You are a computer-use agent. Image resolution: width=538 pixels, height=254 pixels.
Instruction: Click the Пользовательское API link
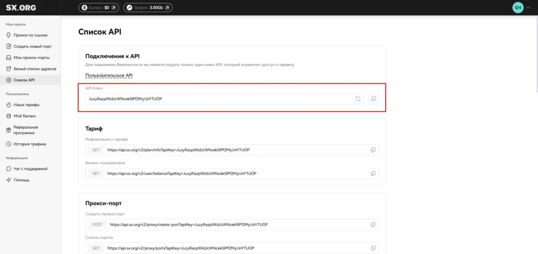click(109, 76)
